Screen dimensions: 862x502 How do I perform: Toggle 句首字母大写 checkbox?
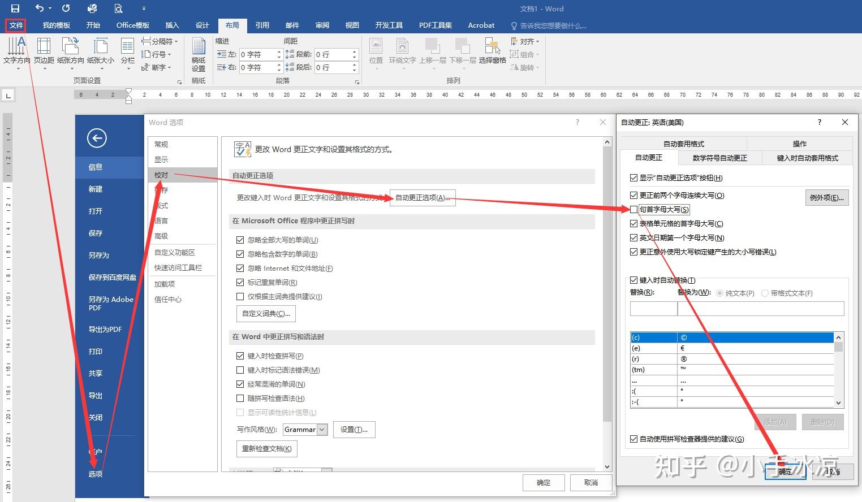[633, 209]
